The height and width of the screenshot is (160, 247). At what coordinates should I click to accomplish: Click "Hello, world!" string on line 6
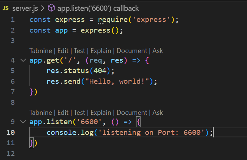[x=117, y=81]
